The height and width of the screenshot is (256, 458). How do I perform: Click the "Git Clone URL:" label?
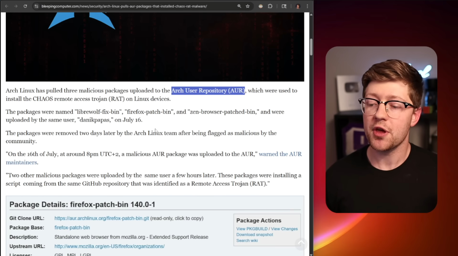tap(27, 219)
